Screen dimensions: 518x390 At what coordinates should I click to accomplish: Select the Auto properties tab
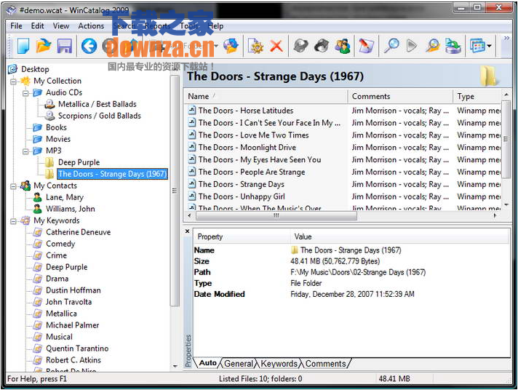[x=208, y=363]
